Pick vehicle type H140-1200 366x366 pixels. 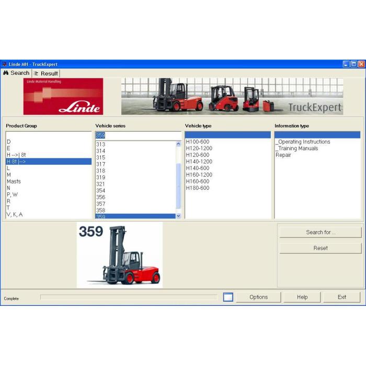point(227,162)
